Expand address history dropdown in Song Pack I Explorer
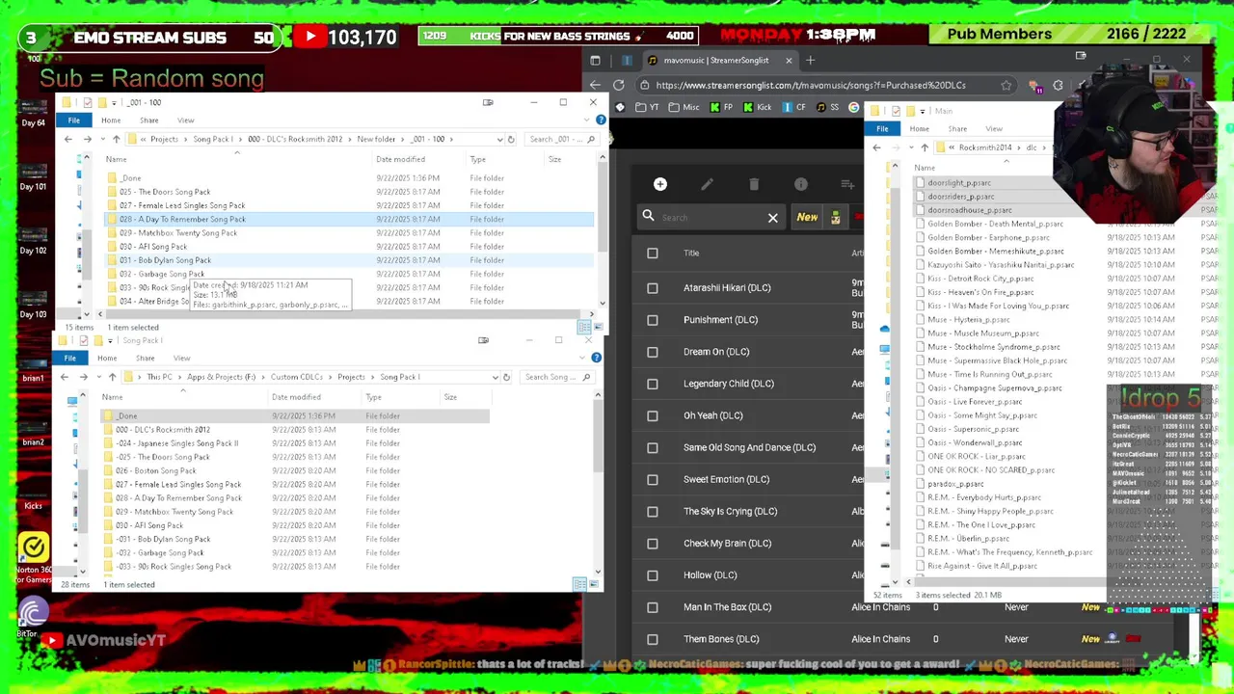 [495, 377]
